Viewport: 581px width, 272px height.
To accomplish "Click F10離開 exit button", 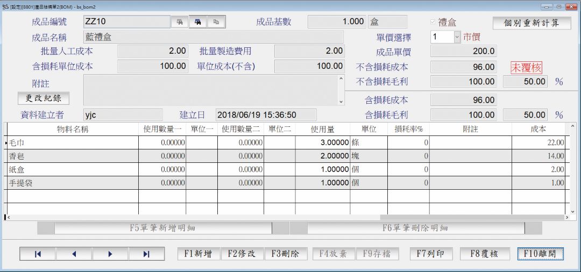I will (540, 254).
